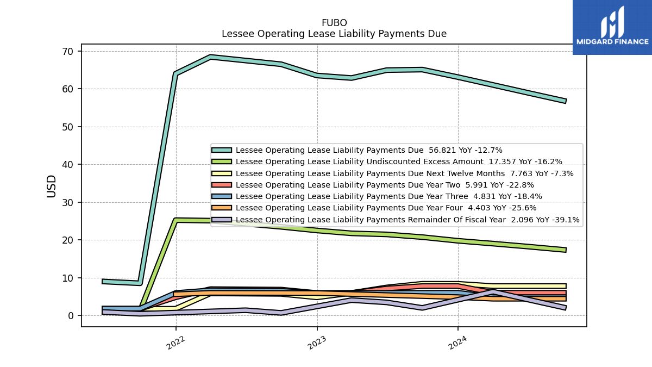Click the right end of the teal line
This screenshot has width=652, height=367.
tap(565, 101)
